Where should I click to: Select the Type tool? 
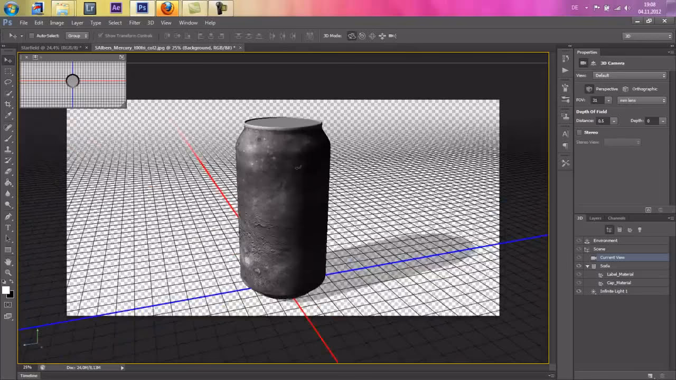8,227
